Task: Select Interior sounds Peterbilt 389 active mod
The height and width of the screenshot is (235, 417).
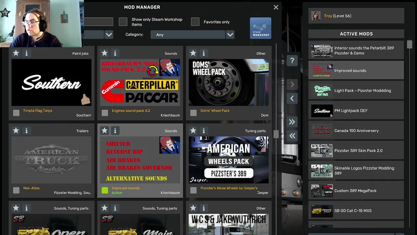Action: [x=356, y=51]
